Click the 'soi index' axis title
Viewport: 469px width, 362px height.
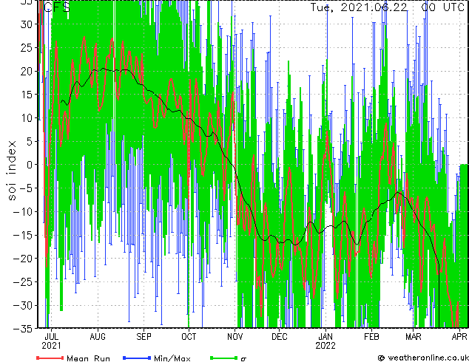tap(11, 170)
